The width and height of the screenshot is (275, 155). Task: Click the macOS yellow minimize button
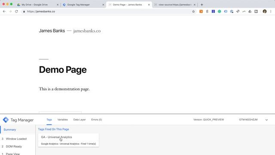pyautogui.click(x=7, y=4)
